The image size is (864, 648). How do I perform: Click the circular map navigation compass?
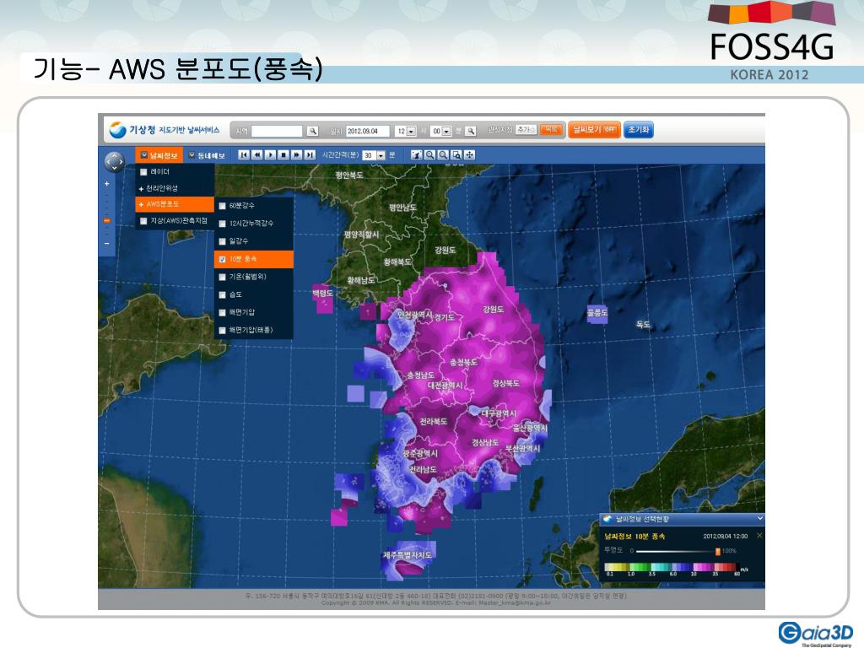115,161
